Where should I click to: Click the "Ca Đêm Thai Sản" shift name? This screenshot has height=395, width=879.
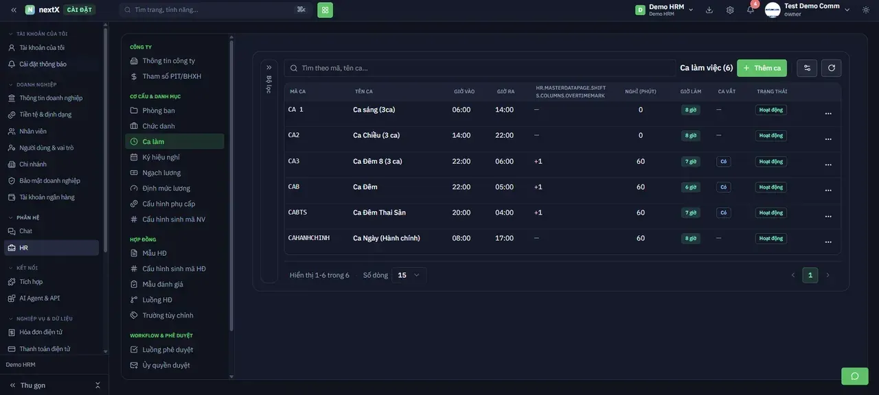coord(379,213)
